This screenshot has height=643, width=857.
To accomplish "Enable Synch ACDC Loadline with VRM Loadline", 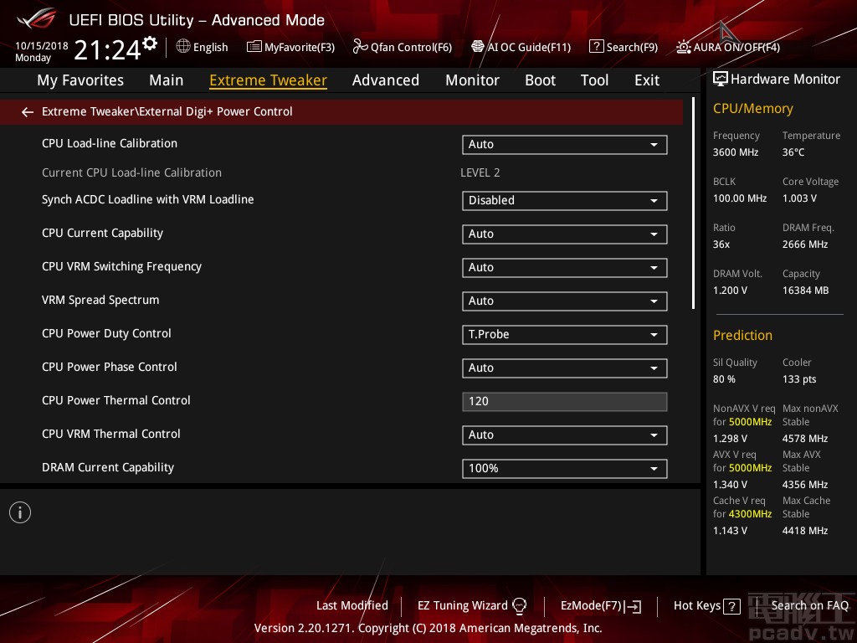I will [564, 201].
